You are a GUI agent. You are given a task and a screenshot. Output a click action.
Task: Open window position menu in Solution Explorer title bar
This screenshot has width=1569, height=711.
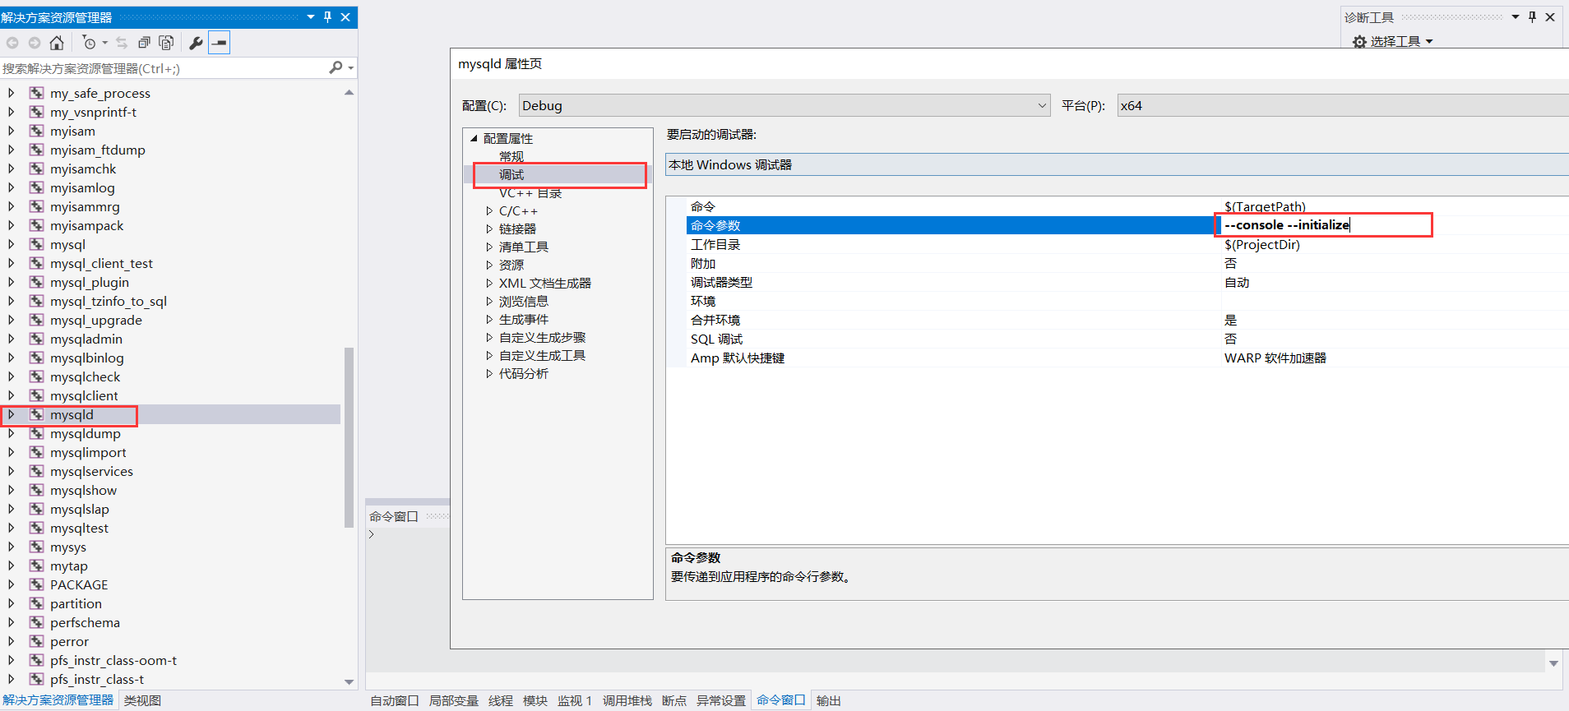(311, 16)
